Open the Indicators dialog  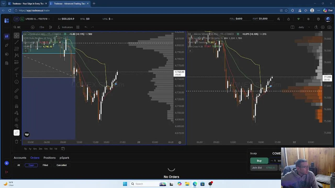click(x=65, y=27)
